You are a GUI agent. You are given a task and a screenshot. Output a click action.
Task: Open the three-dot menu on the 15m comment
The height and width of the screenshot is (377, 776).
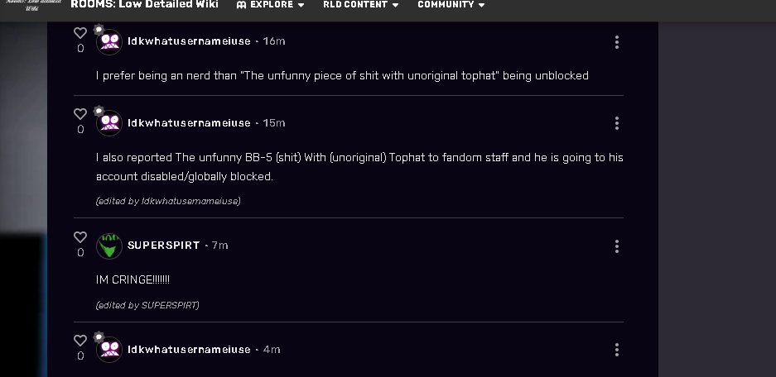coord(617,123)
